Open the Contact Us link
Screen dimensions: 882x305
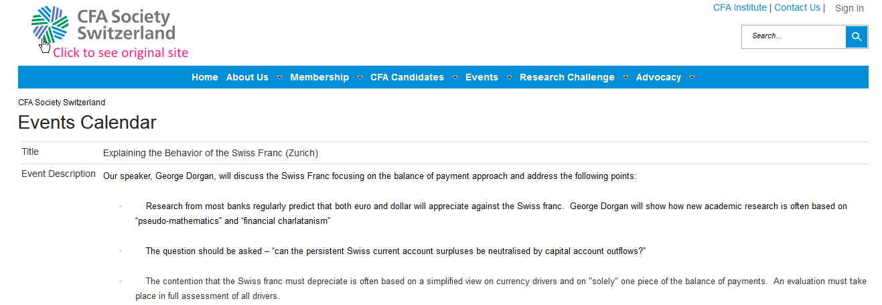point(797,7)
